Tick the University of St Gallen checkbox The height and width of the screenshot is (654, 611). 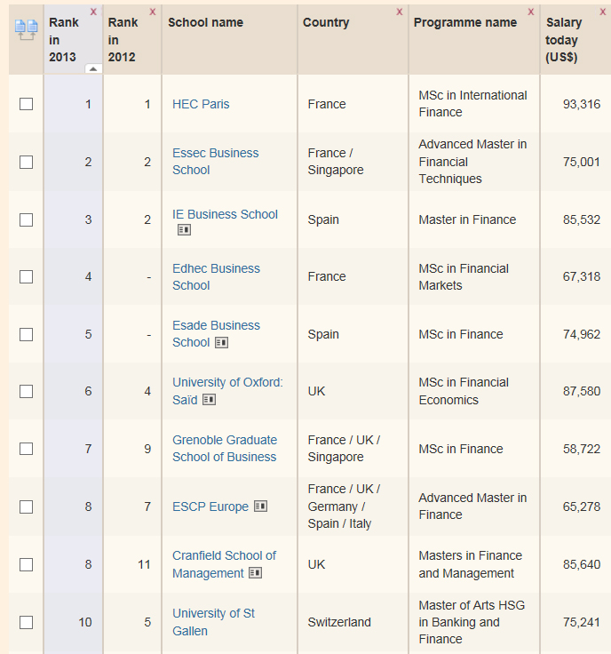coord(27,622)
